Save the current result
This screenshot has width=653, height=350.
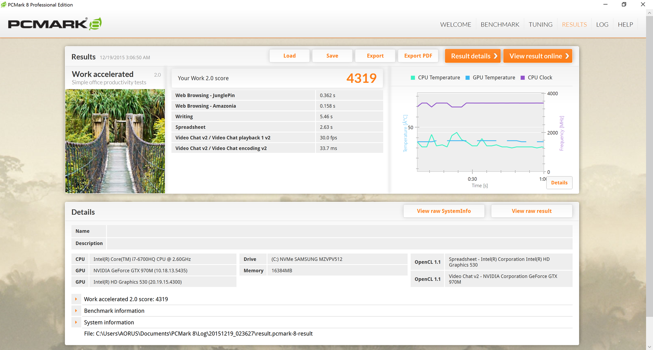click(332, 56)
